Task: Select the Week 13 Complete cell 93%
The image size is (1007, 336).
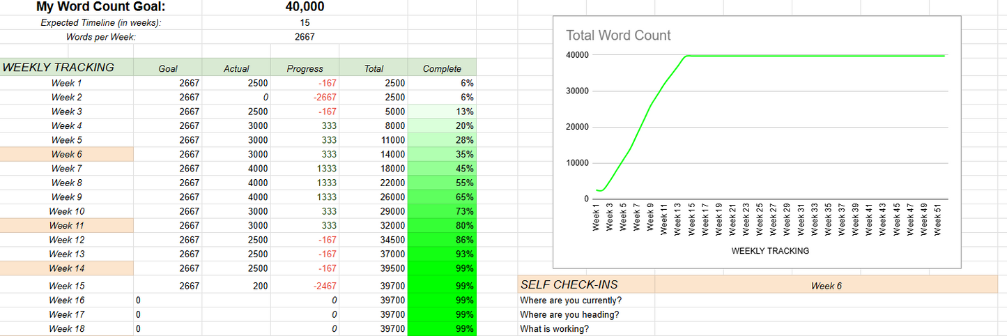Action: [442, 254]
